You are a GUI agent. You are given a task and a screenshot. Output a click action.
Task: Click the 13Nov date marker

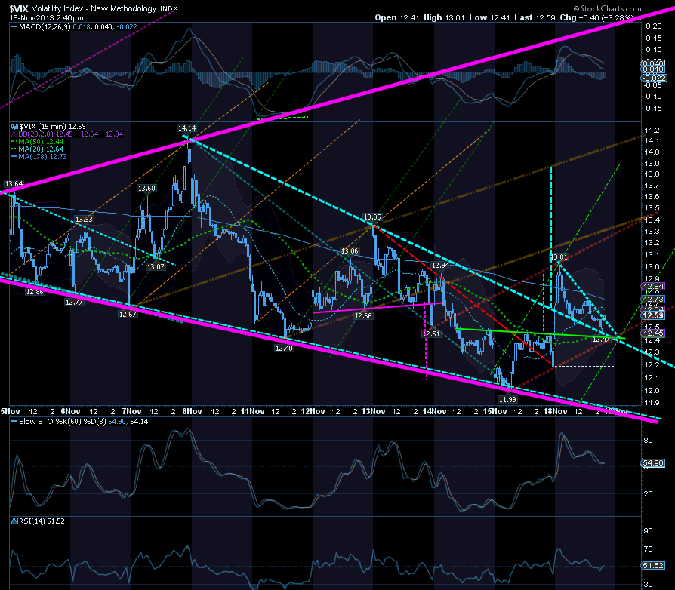pyautogui.click(x=373, y=411)
